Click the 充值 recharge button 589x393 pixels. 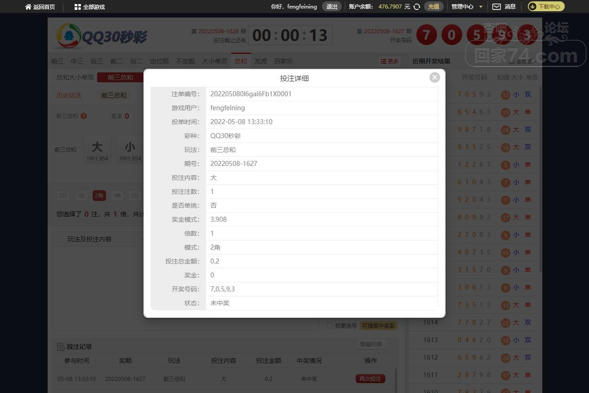(x=433, y=7)
